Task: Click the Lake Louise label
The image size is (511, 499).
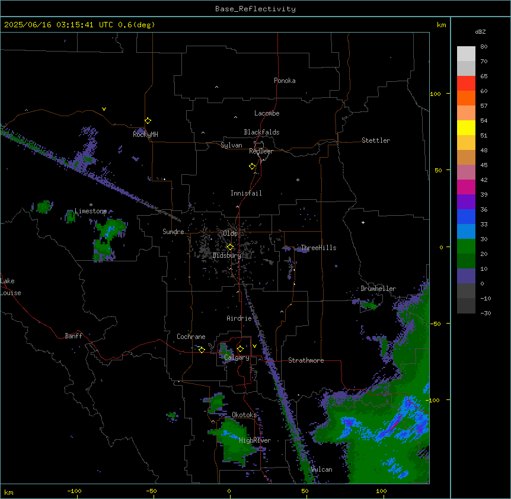Action: pos(11,287)
